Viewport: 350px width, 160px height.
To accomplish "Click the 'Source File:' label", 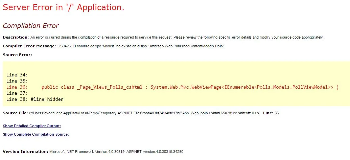I will pyautogui.click(x=15, y=113).
